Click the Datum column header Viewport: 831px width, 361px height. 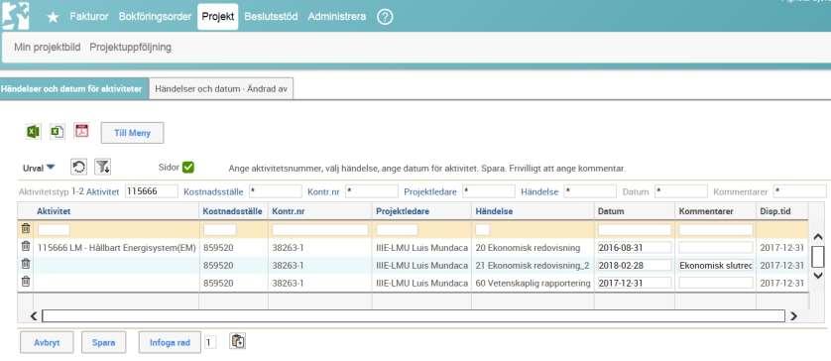(611, 211)
